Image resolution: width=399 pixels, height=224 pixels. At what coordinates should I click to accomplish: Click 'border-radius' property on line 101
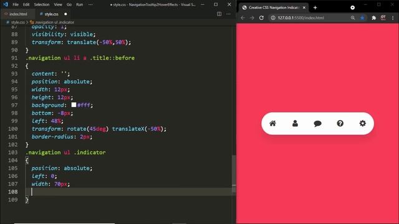coord(52,137)
